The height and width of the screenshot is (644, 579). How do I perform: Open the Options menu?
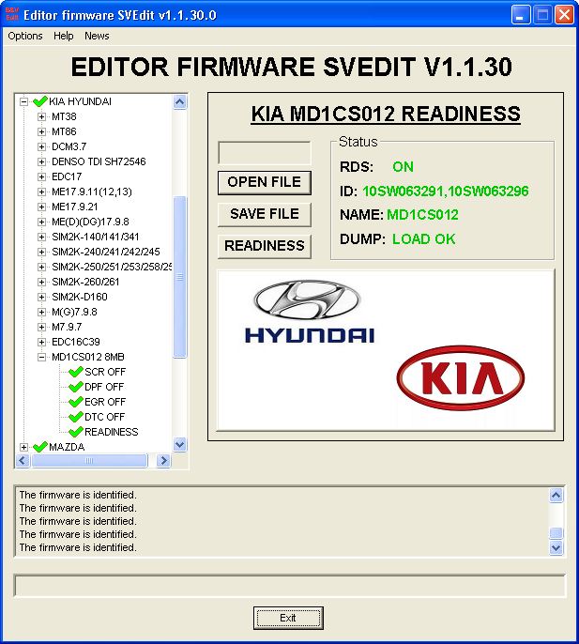click(25, 36)
